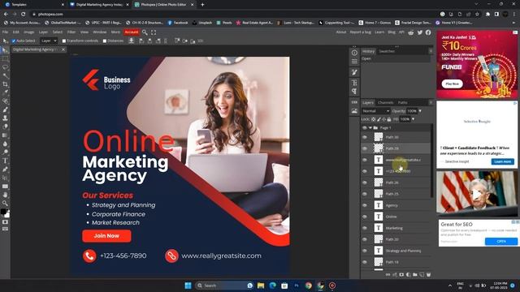Select the Dodge tool
This screenshot has height=292, width=520.
click(x=5, y=152)
